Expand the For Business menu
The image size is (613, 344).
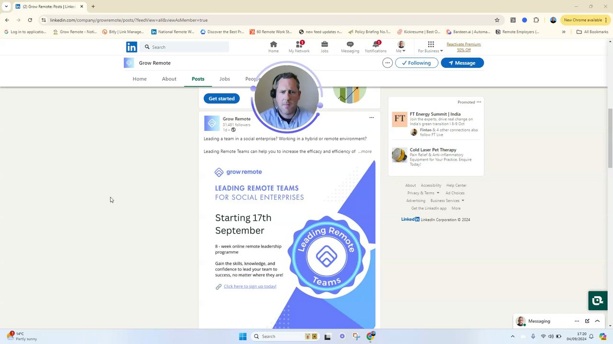point(431,47)
